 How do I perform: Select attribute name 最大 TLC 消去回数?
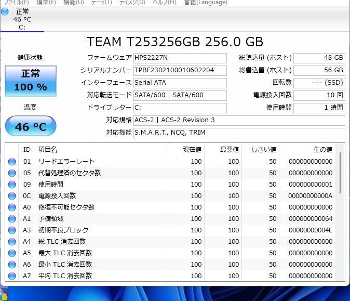click(65, 253)
